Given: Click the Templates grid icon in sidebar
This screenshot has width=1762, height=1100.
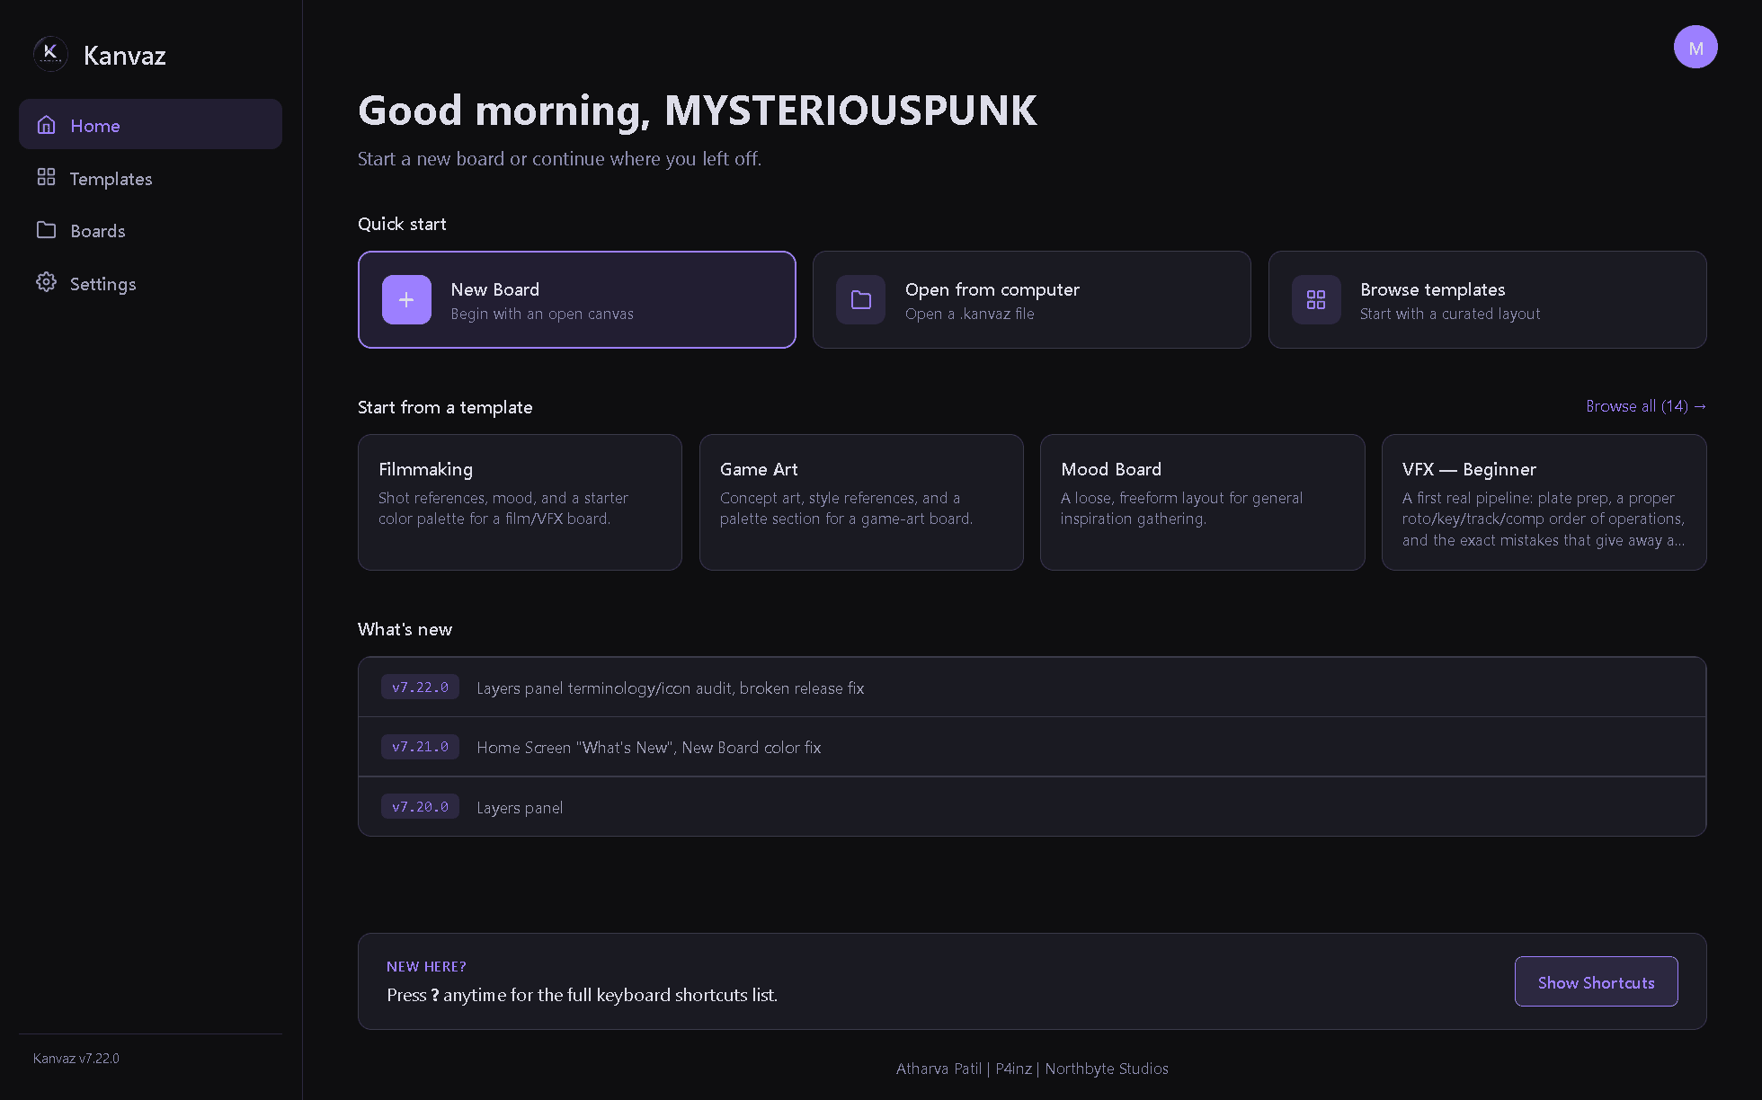Looking at the screenshot, I should (46, 177).
